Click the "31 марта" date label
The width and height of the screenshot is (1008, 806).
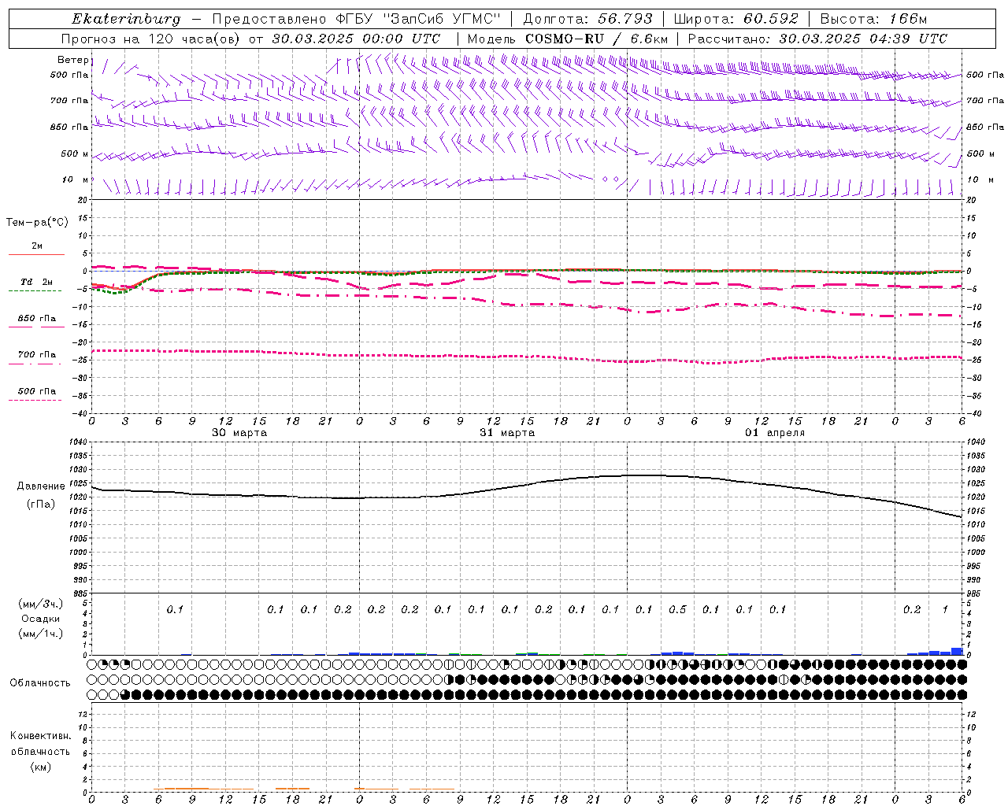coord(507,433)
